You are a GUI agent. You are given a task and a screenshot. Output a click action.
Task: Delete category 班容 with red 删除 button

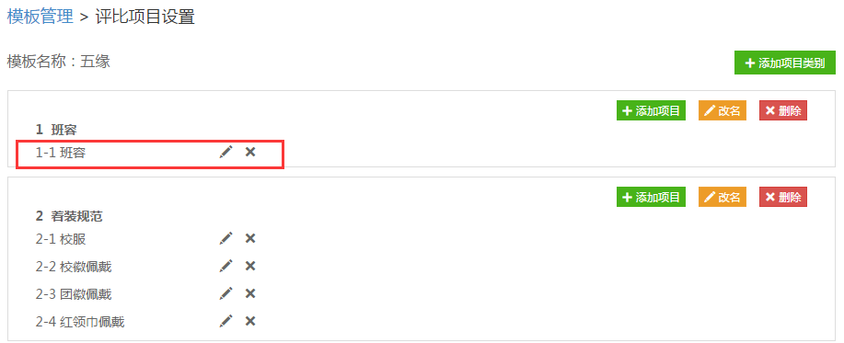(x=783, y=110)
